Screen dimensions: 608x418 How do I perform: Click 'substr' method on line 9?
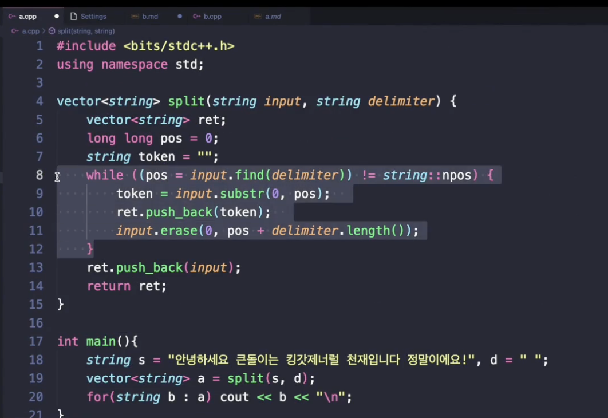[x=242, y=194]
